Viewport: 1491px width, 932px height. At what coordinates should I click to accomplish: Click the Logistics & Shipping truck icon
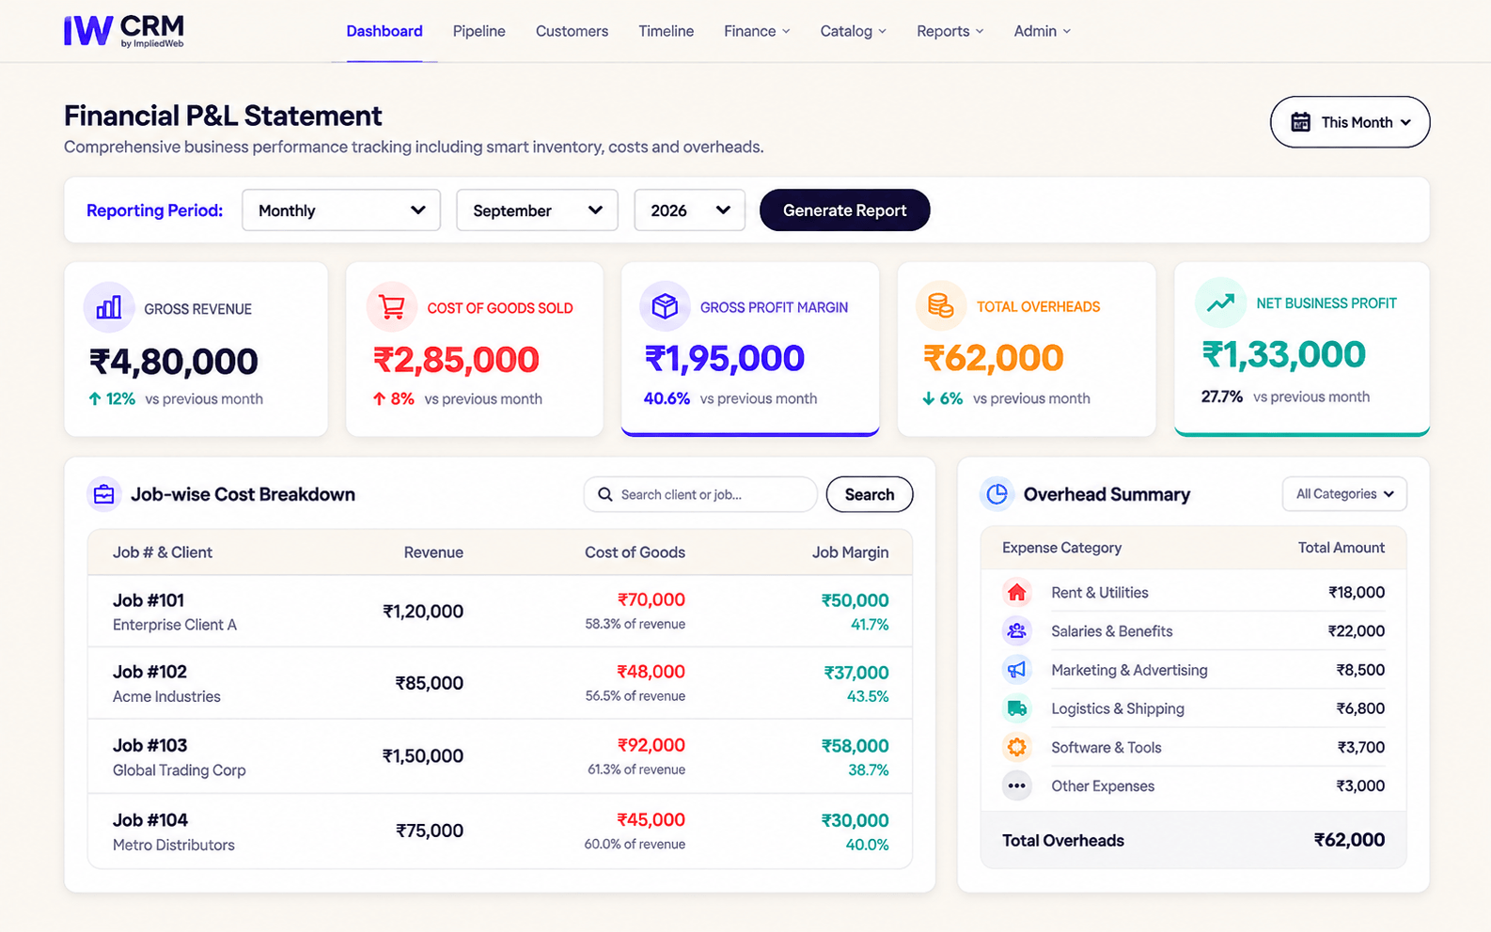pyautogui.click(x=1016, y=708)
